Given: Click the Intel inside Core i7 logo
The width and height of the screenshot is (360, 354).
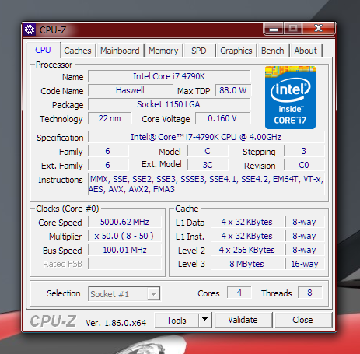Looking at the screenshot, I should [290, 97].
